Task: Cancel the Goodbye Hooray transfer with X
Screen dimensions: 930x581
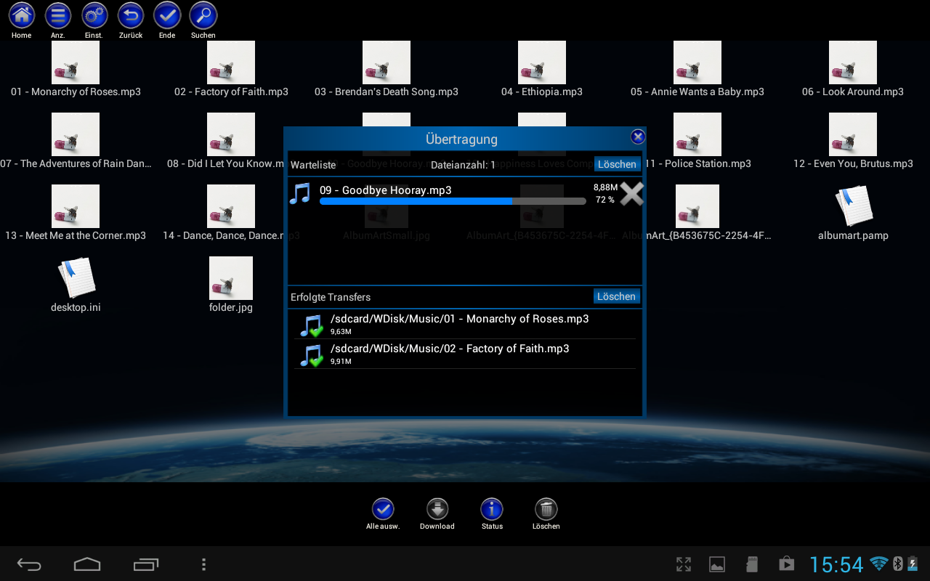Action: click(x=631, y=194)
